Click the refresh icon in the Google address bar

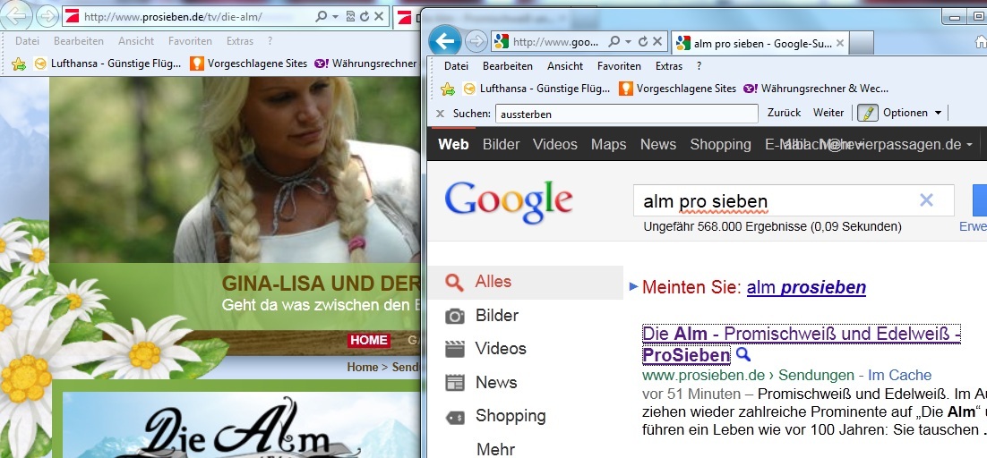coord(642,42)
